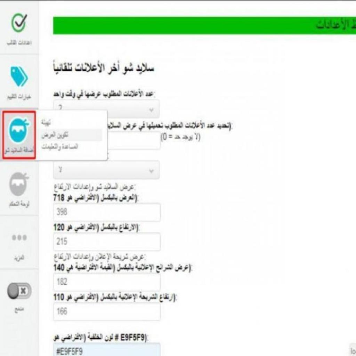Open the dropdown currently set to 'لا'
The height and width of the screenshot is (356, 356).
pos(106,170)
